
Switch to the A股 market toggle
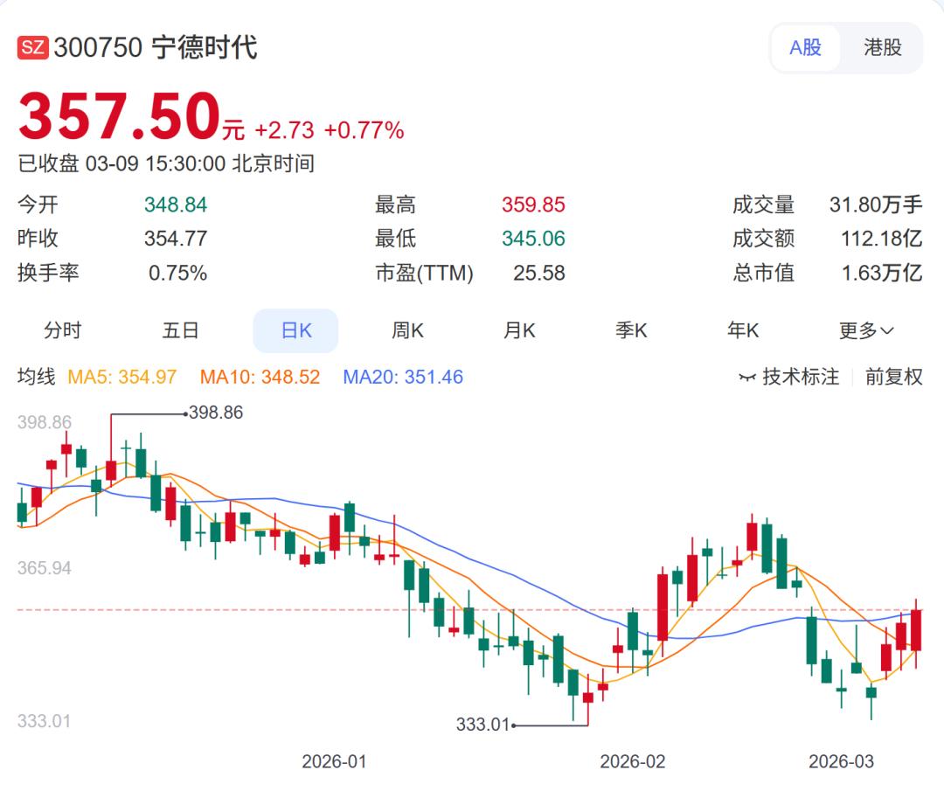pos(805,47)
